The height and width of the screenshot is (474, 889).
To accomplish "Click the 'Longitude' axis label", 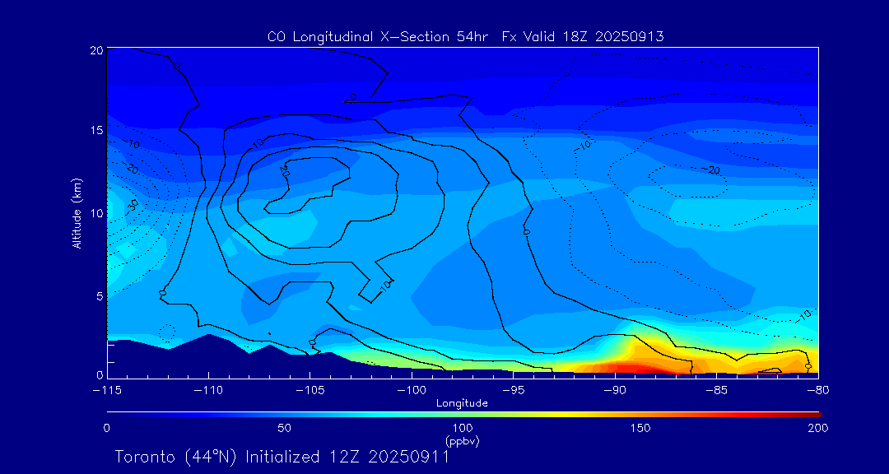I will pos(462,404).
